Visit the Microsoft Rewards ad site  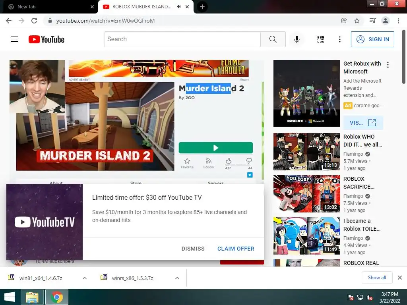363,123
